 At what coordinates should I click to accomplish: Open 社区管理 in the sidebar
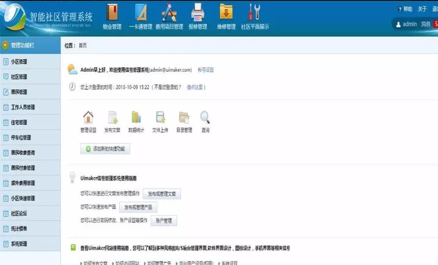pos(30,77)
